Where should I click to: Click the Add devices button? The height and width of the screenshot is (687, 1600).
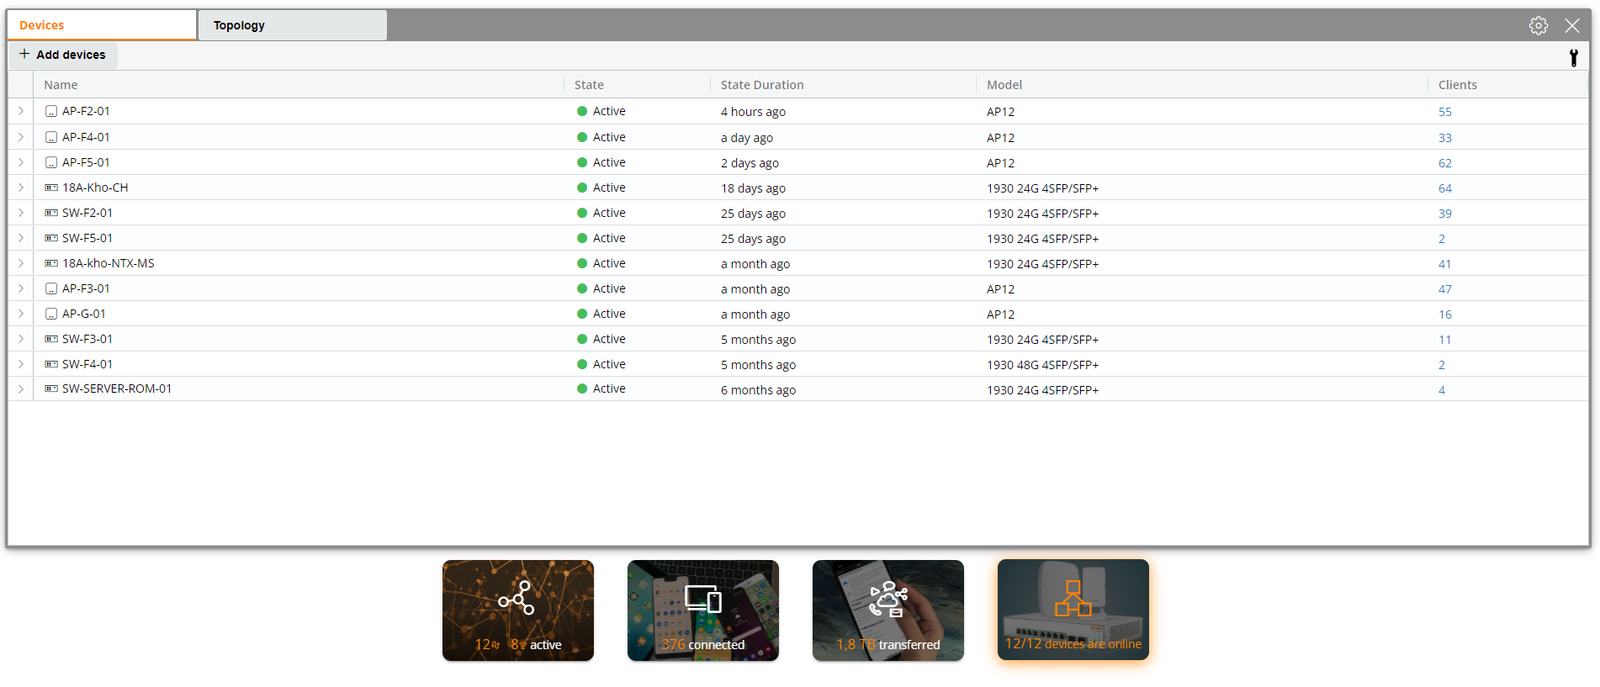(63, 55)
